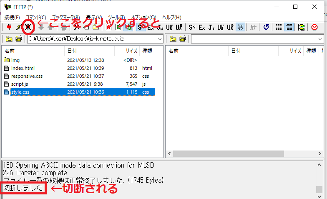The image size is (327, 199).
Task: Click remote pane 名前 column header
Action: (x=197, y=51)
